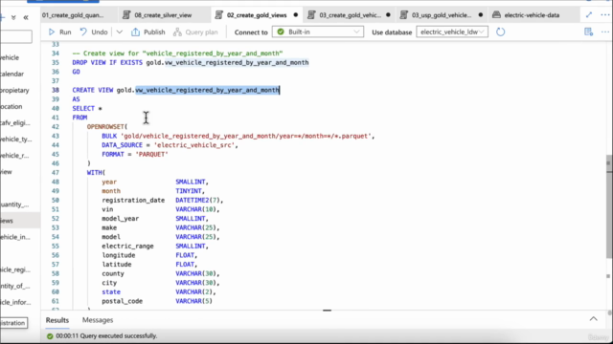Click the Run play icon
The image size is (613, 344).
coord(52,32)
